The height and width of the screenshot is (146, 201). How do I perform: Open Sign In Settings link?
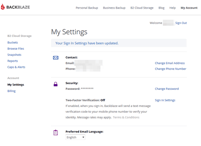165,100
